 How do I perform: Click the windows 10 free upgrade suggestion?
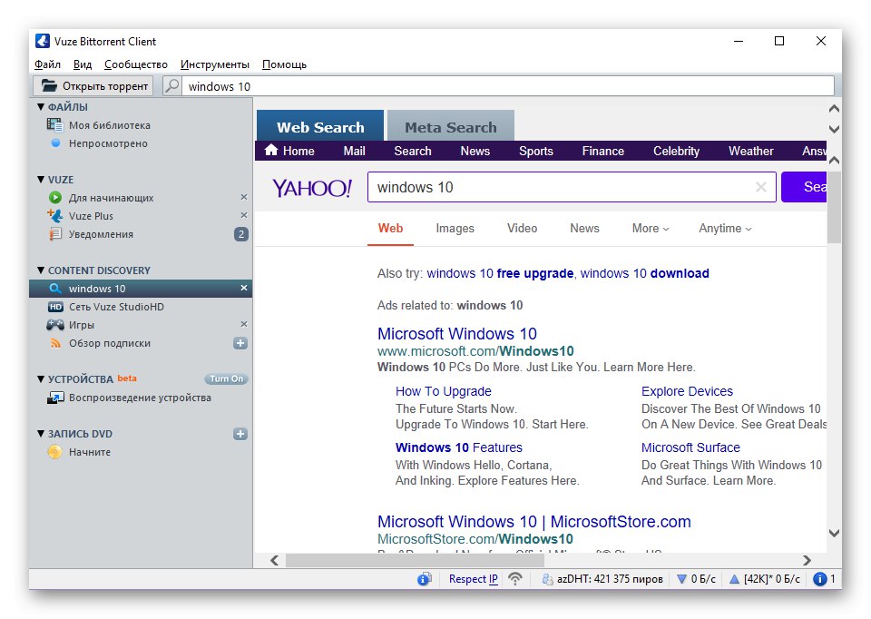pyautogui.click(x=500, y=273)
